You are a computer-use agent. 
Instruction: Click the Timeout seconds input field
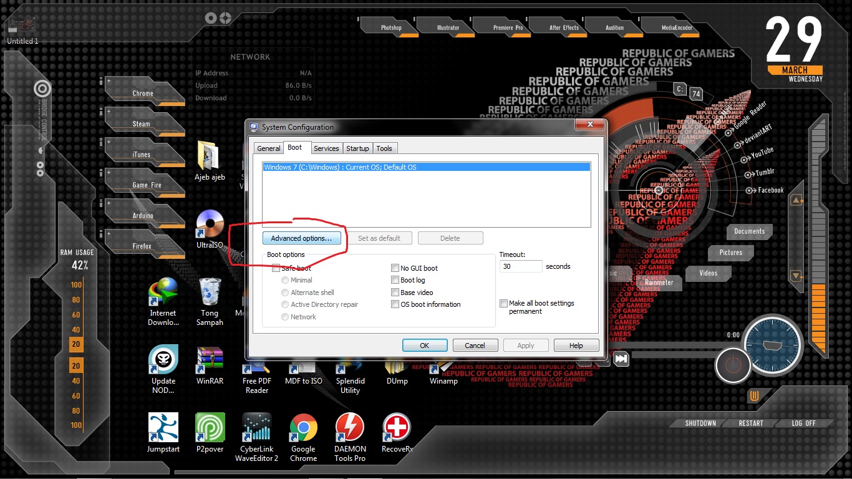coord(521,266)
